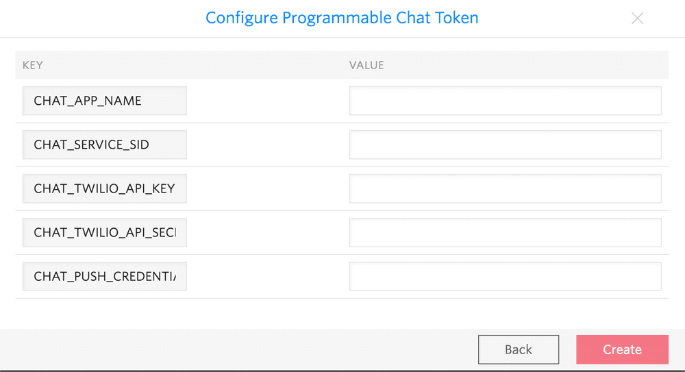The width and height of the screenshot is (685, 372).
Task: Click the VALUE column header
Action: [x=366, y=65]
